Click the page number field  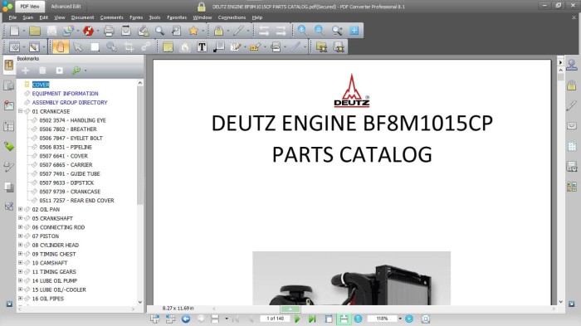[x=275, y=319]
